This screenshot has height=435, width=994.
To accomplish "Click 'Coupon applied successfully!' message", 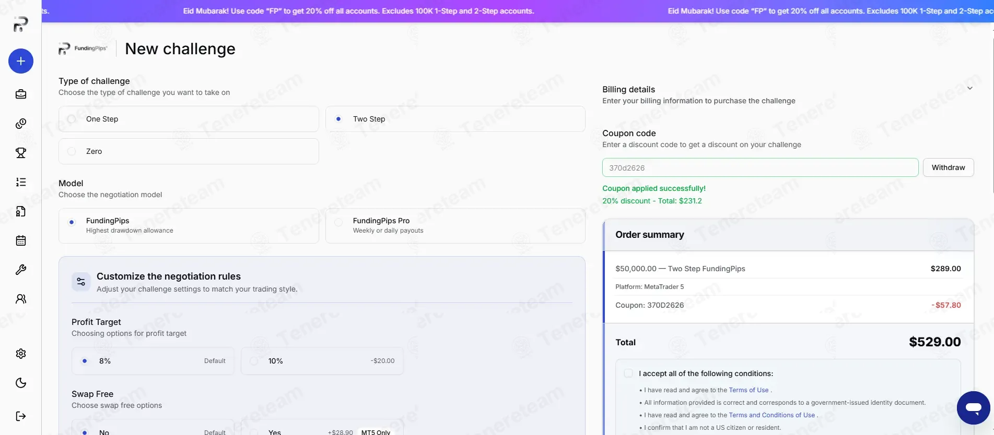I will tap(654, 188).
